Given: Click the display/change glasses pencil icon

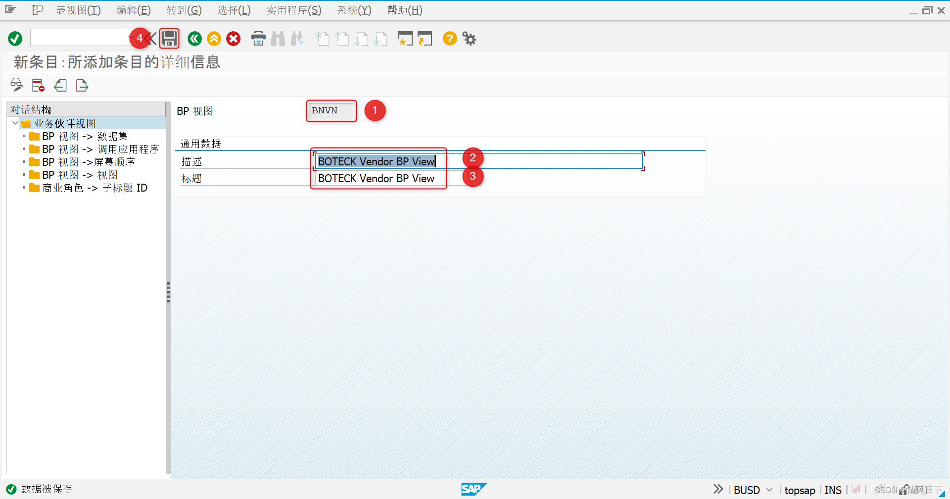Looking at the screenshot, I should click(x=17, y=86).
